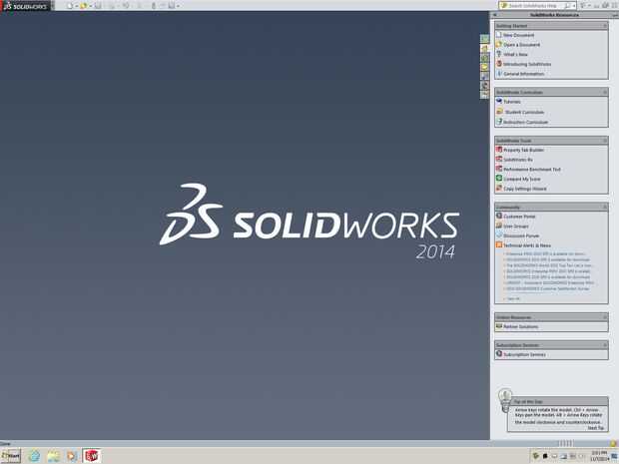The width and height of the screenshot is (619, 464).
Task: Open the Customer Portal
Action: 519,217
